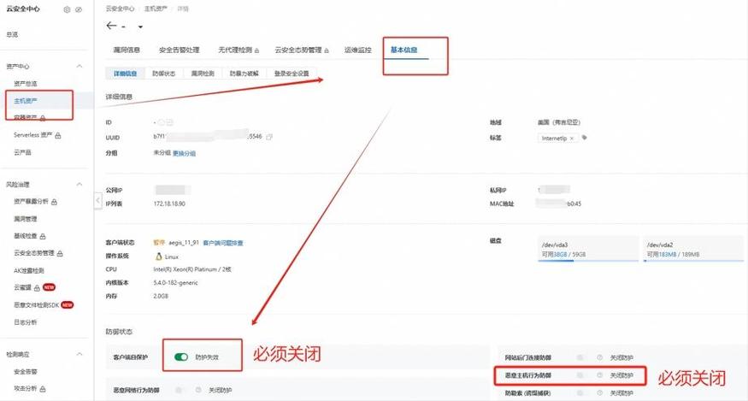Click the kernel version 5.4.0-182-generic

175,283
